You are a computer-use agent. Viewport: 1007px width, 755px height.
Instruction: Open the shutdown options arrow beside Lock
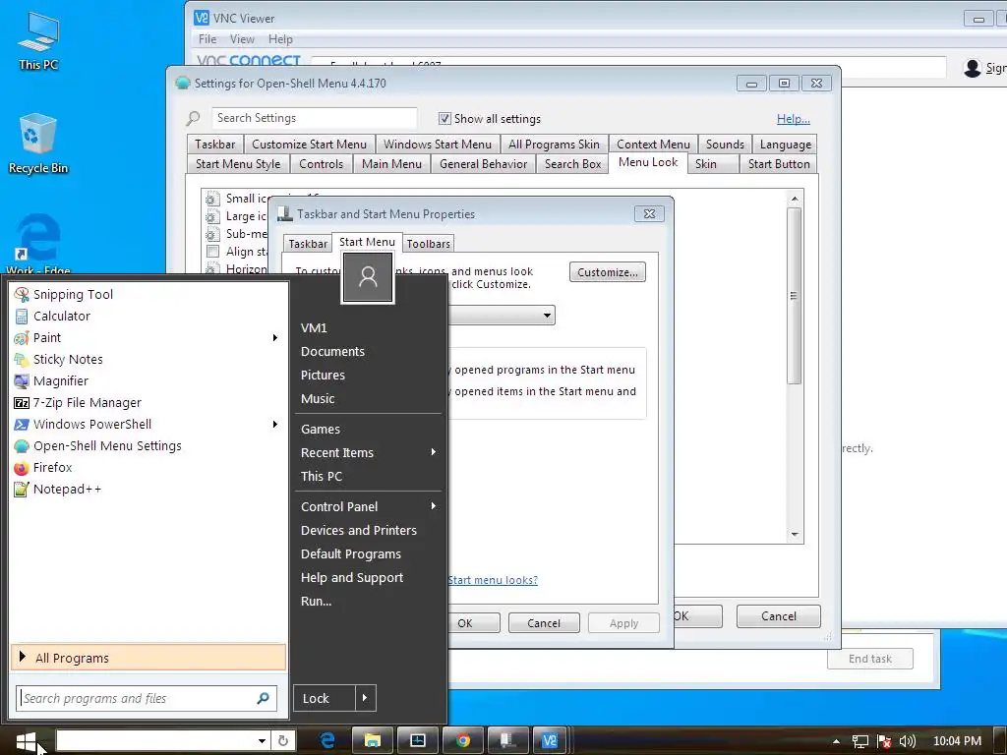coord(365,698)
